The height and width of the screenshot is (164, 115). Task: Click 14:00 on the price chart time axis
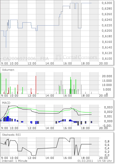coord(50,63)
